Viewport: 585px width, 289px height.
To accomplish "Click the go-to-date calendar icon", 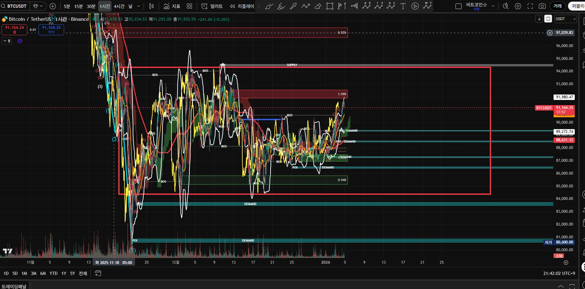I will click(x=98, y=273).
